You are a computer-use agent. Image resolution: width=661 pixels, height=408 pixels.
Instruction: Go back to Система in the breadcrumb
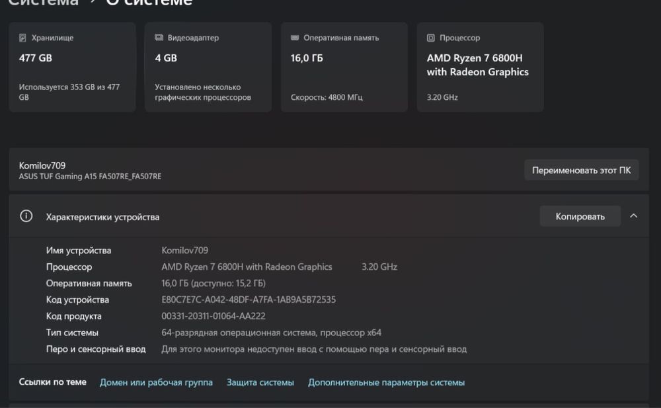click(43, 3)
